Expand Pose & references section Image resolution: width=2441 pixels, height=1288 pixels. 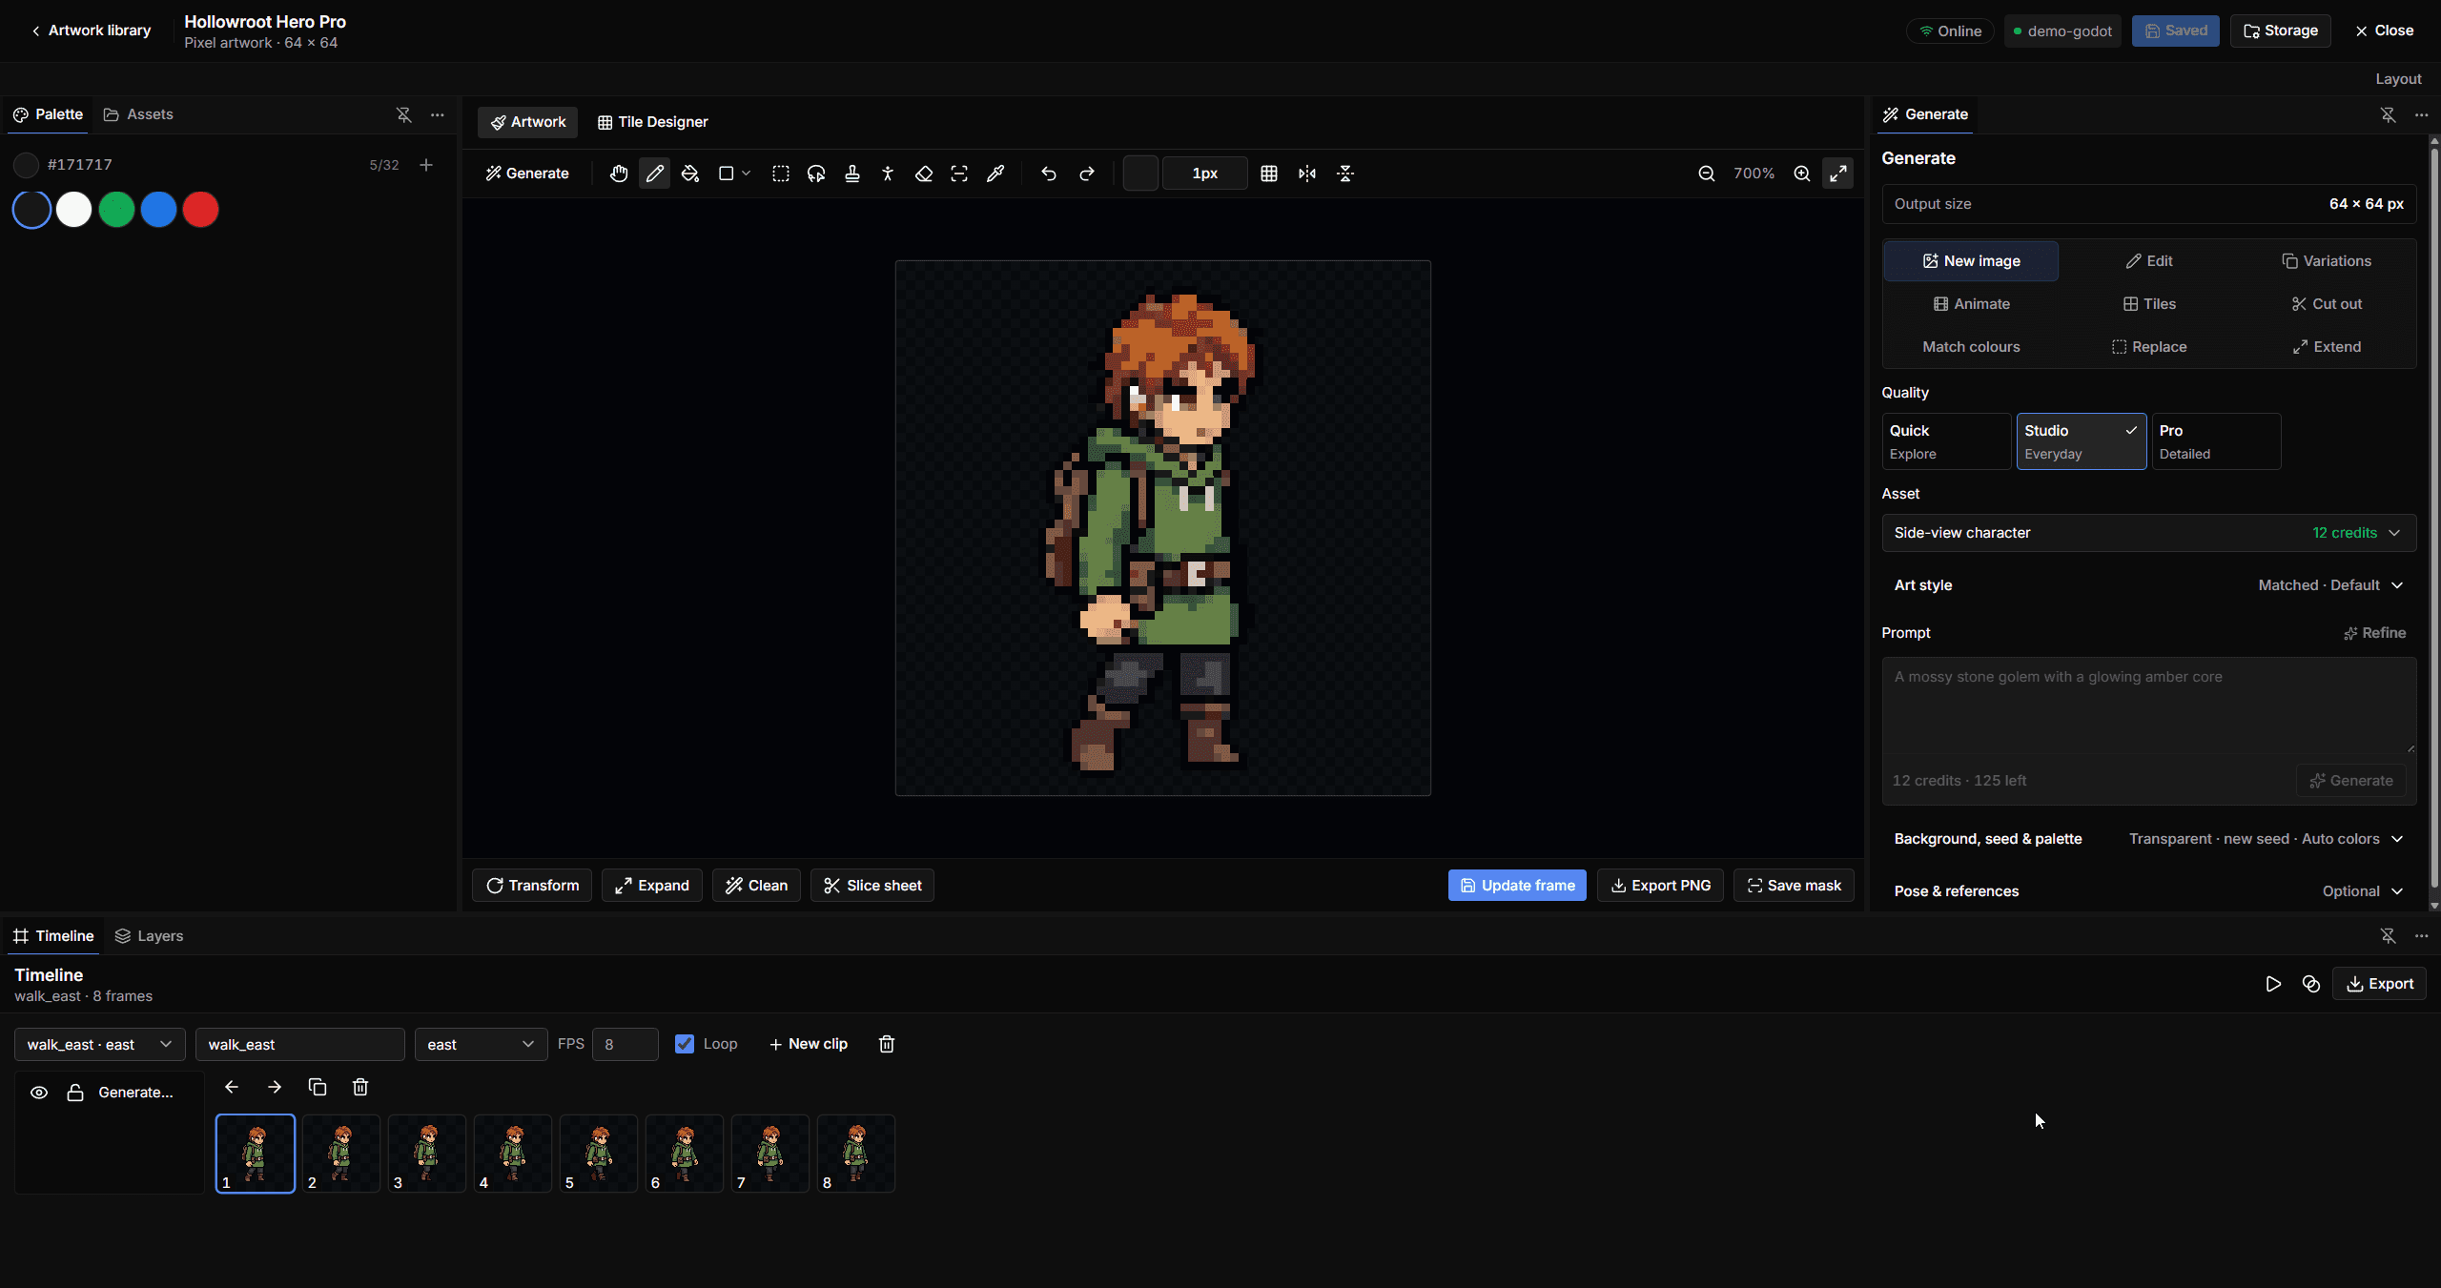click(x=2148, y=891)
